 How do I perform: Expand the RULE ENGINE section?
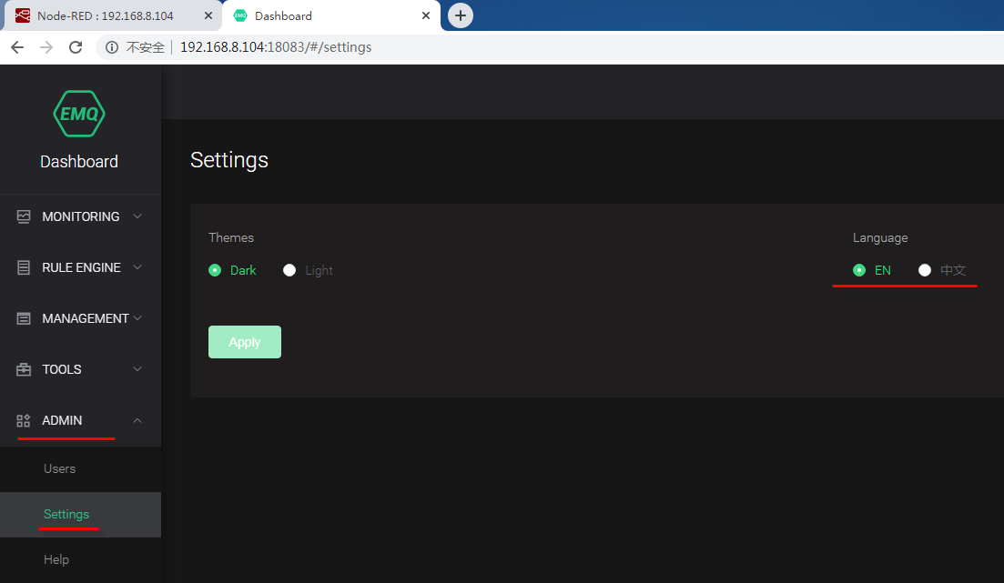(137, 267)
